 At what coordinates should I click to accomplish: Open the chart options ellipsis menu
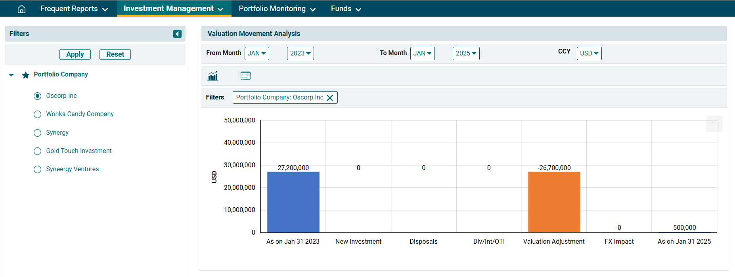pyautogui.click(x=714, y=123)
